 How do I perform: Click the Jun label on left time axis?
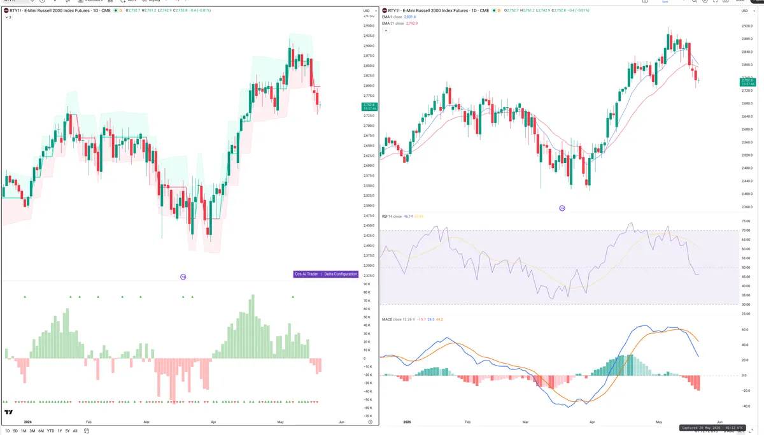341,422
